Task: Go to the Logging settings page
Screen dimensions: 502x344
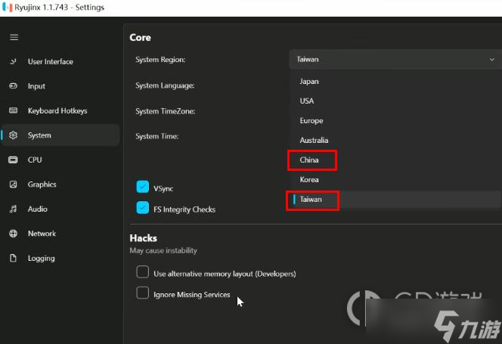Action: [60, 258]
